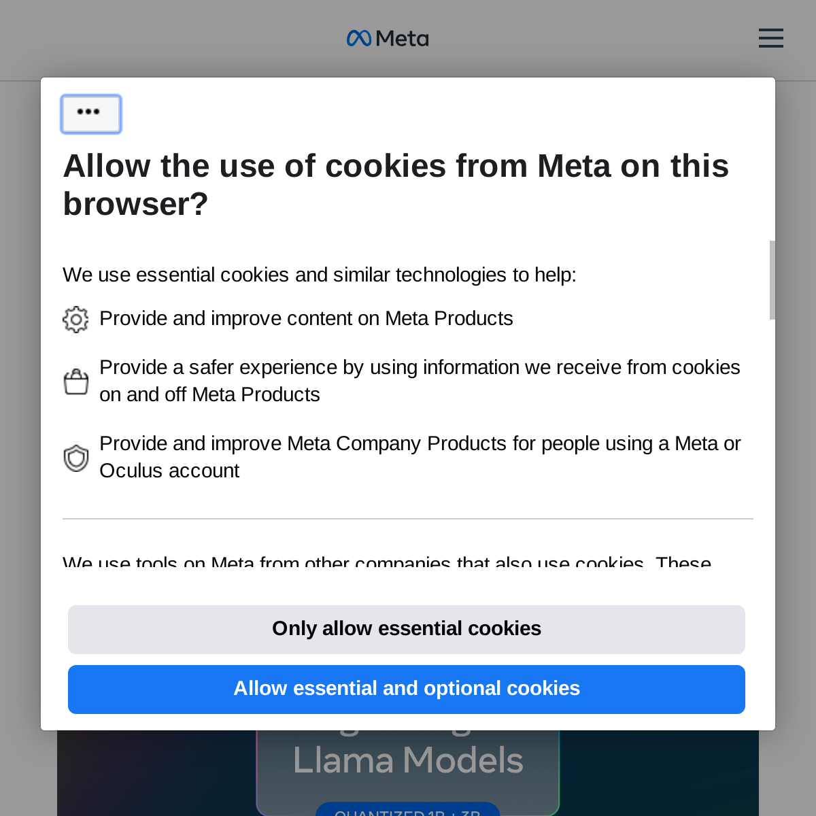Click the shield icon beside Oculus account text
The height and width of the screenshot is (816, 816).
pyautogui.click(x=76, y=458)
